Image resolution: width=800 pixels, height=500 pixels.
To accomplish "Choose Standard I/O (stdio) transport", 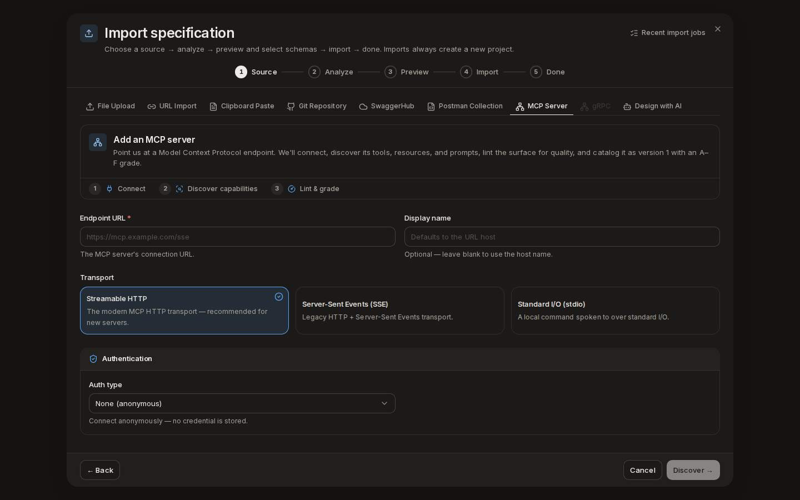I will [616, 311].
